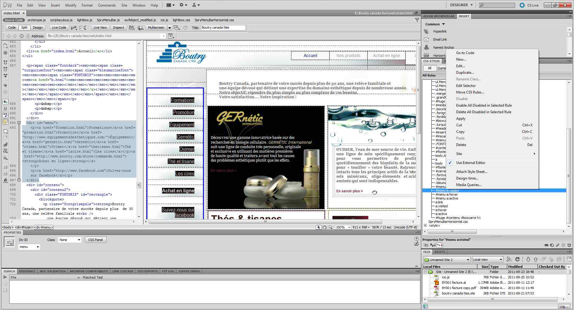
Task: Open the Multiscreen dropdown arrow
Action: pos(170,27)
